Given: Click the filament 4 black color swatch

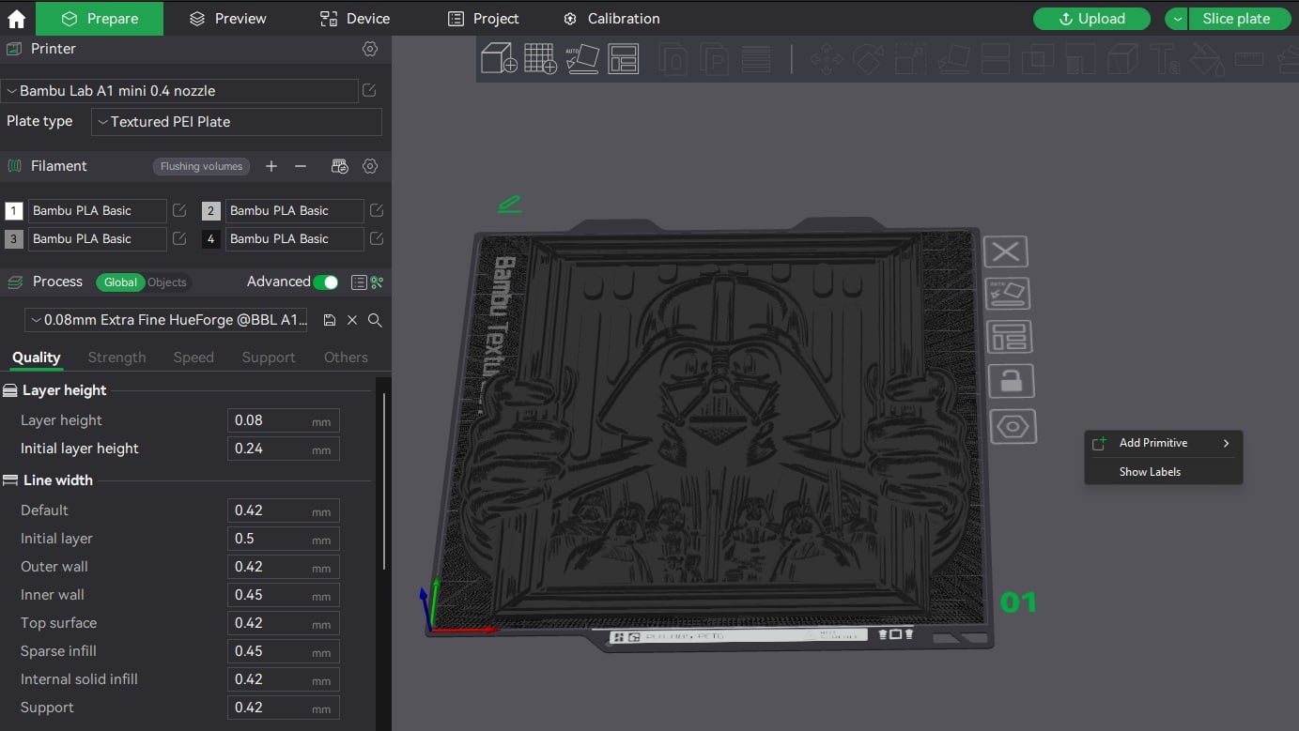Looking at the screenshot, I should tap(210, 239).
